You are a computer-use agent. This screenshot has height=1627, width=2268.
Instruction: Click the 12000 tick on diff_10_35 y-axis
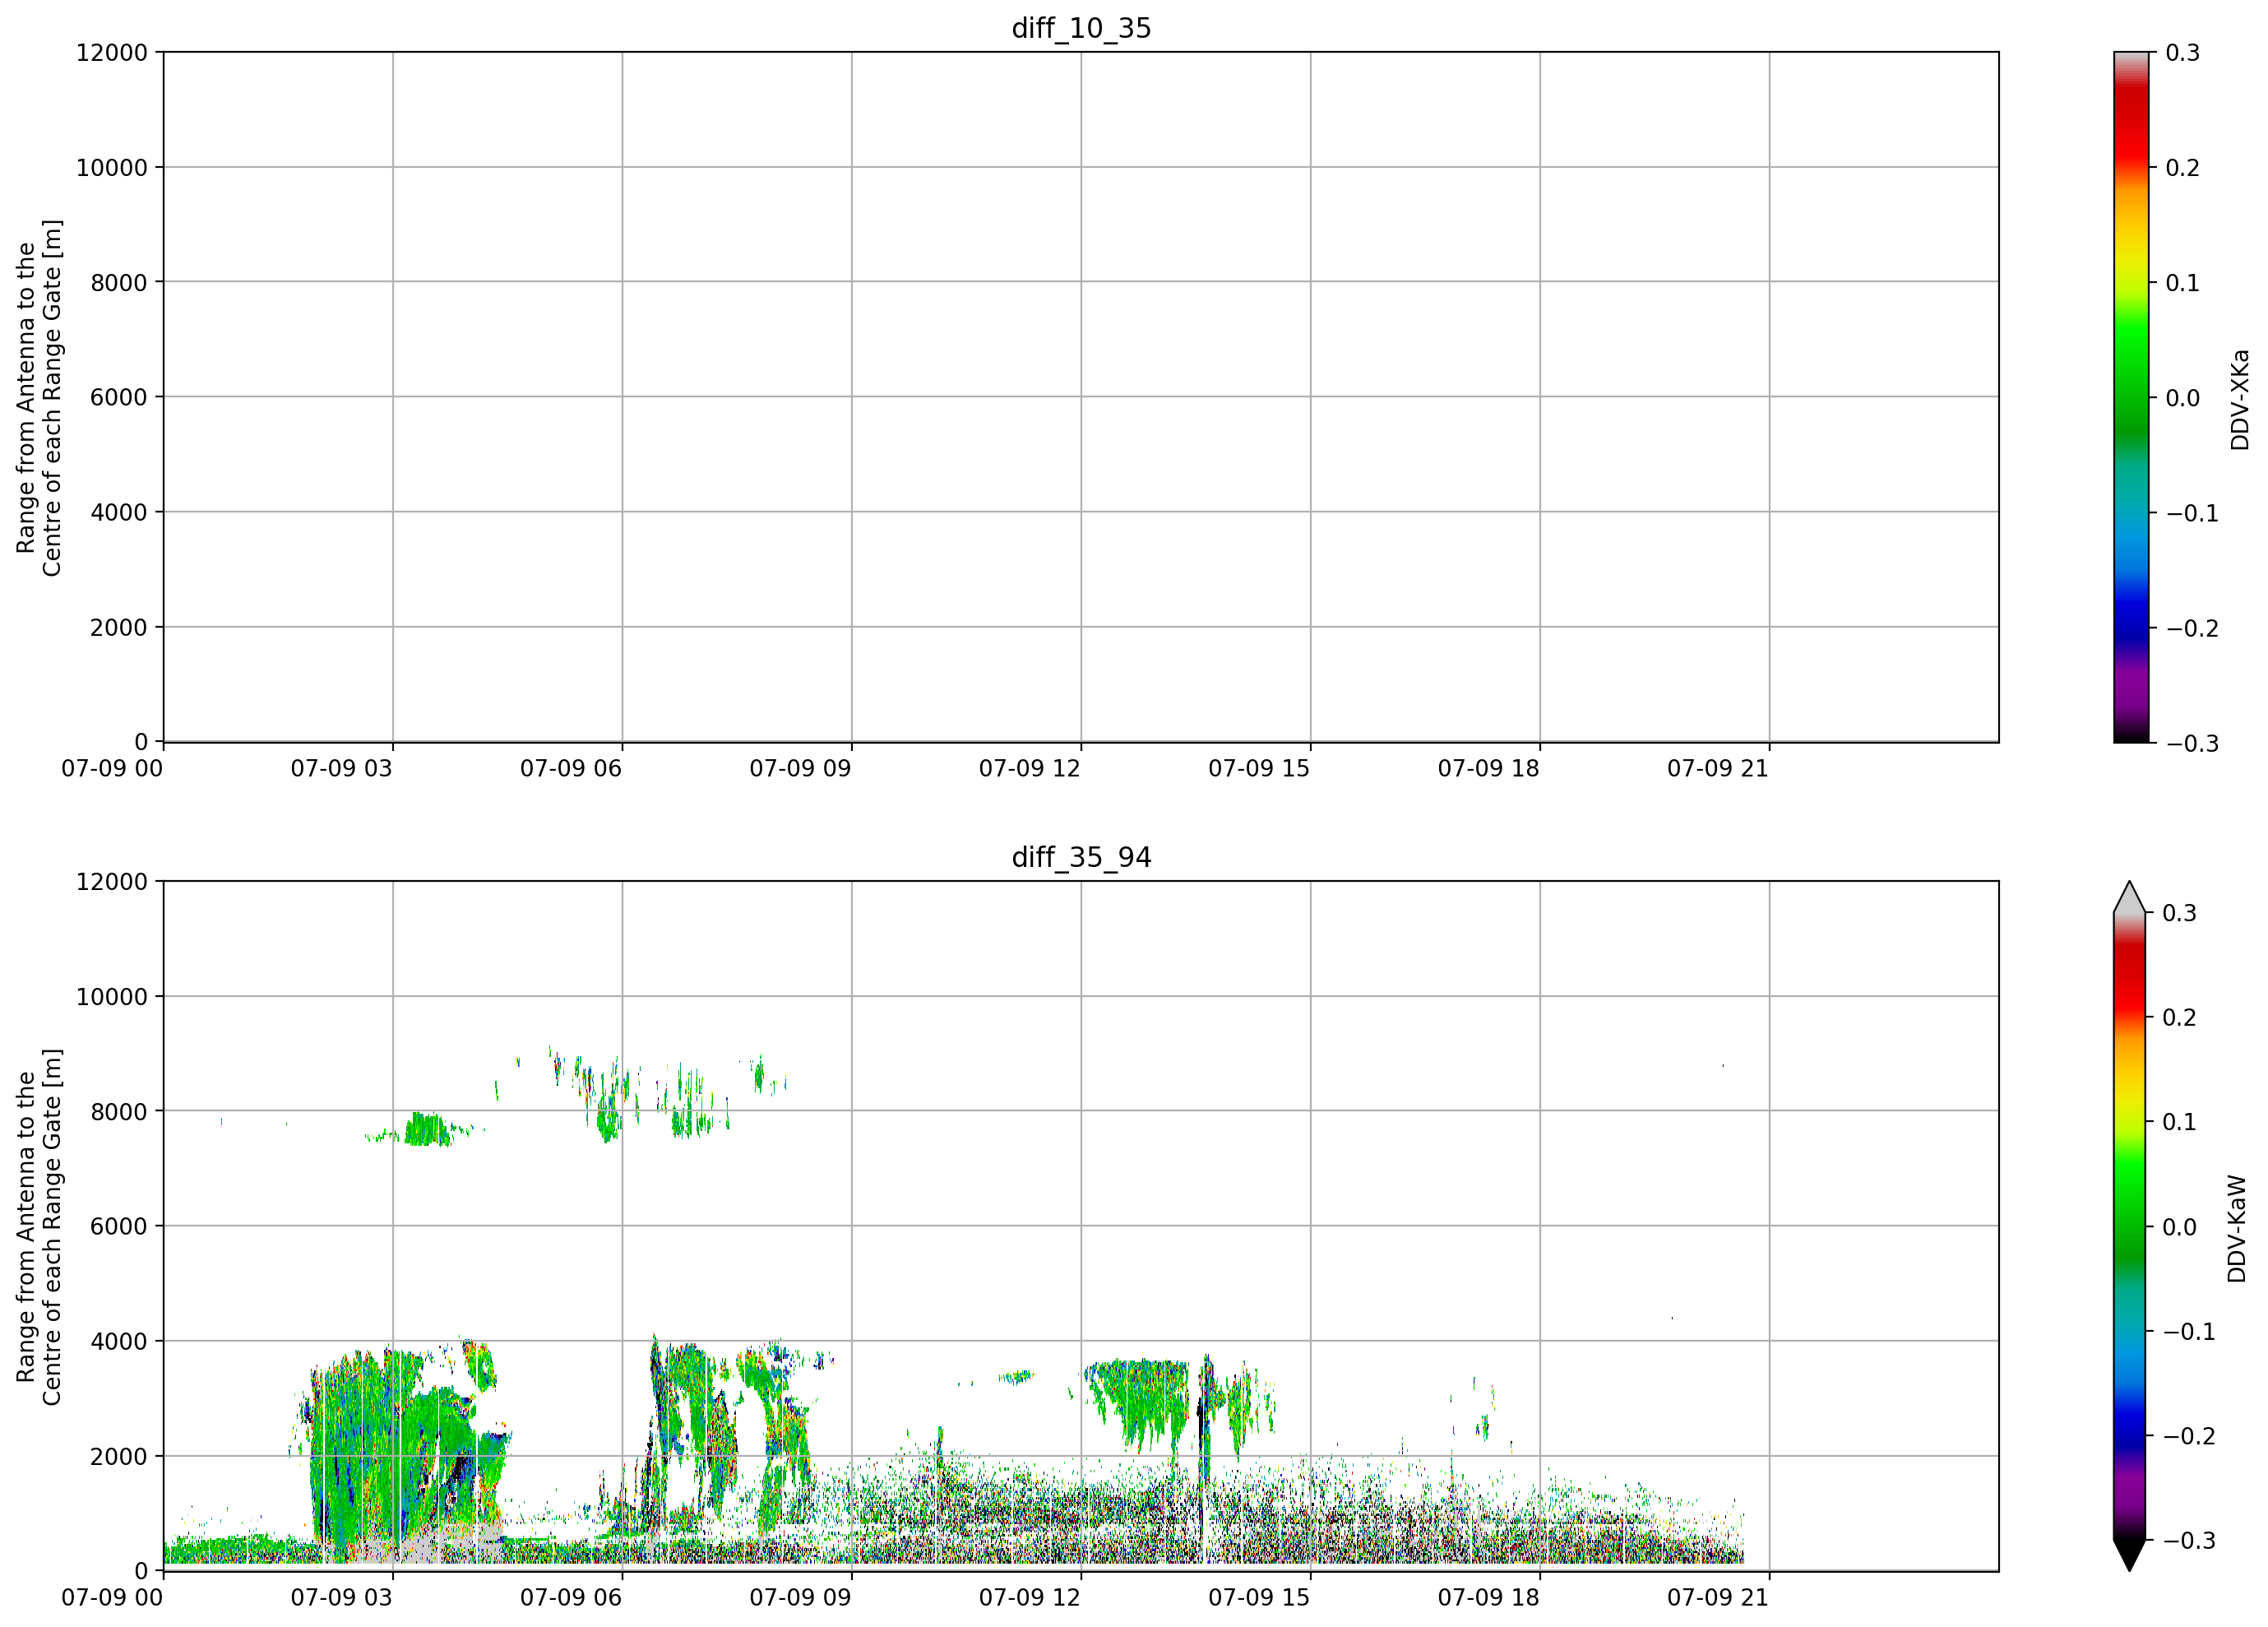click(112, 53)
